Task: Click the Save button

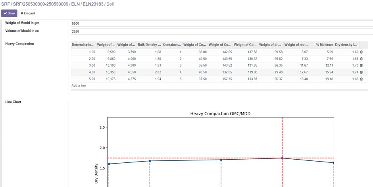Action: coord(9,13)
